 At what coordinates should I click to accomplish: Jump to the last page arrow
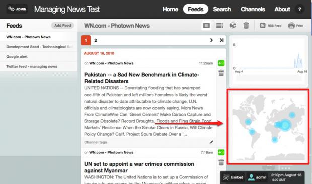221,40
